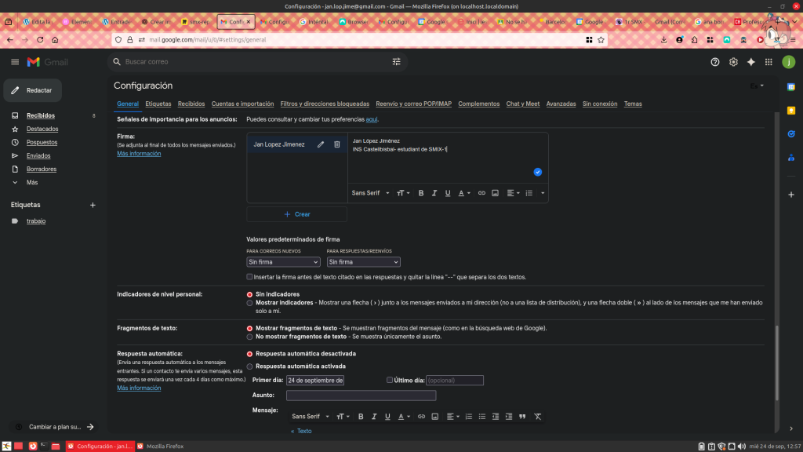Enable the 'Insertar la firma antes' checkbox
Screen dimensions: 803x452
point(249,277)
